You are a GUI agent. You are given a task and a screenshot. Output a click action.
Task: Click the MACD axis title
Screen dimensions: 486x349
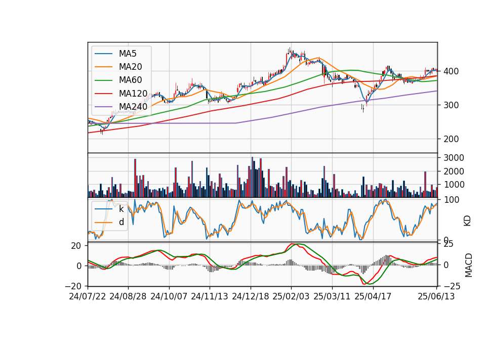[x=469, y=265]
